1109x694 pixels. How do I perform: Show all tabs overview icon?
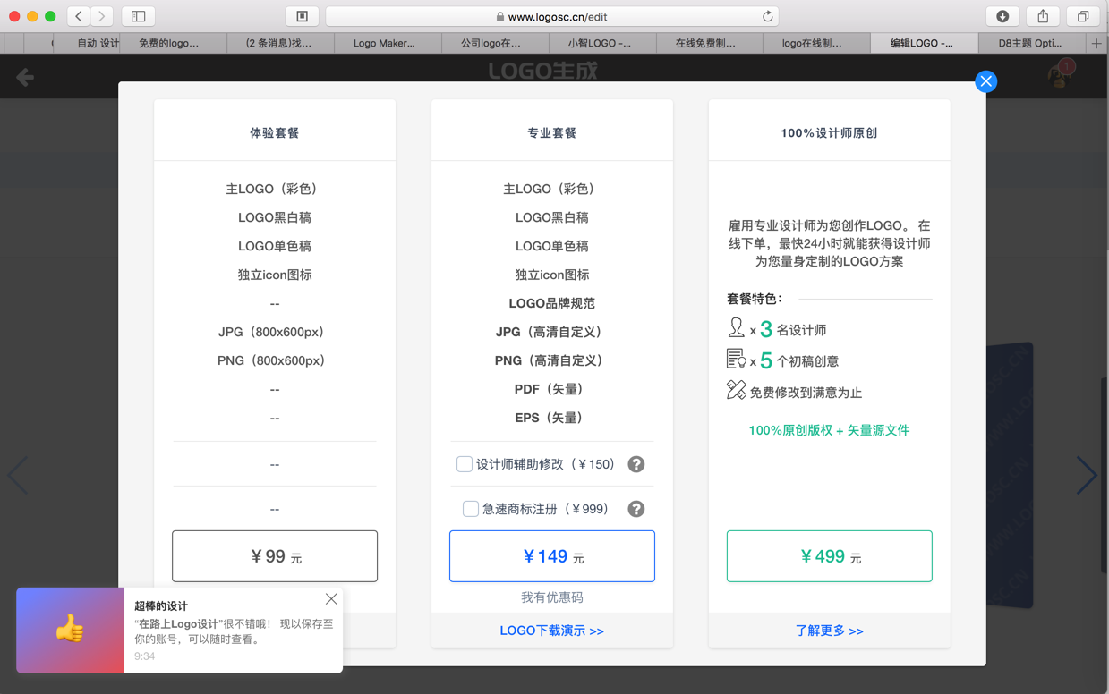click(x=1083, y=16)
